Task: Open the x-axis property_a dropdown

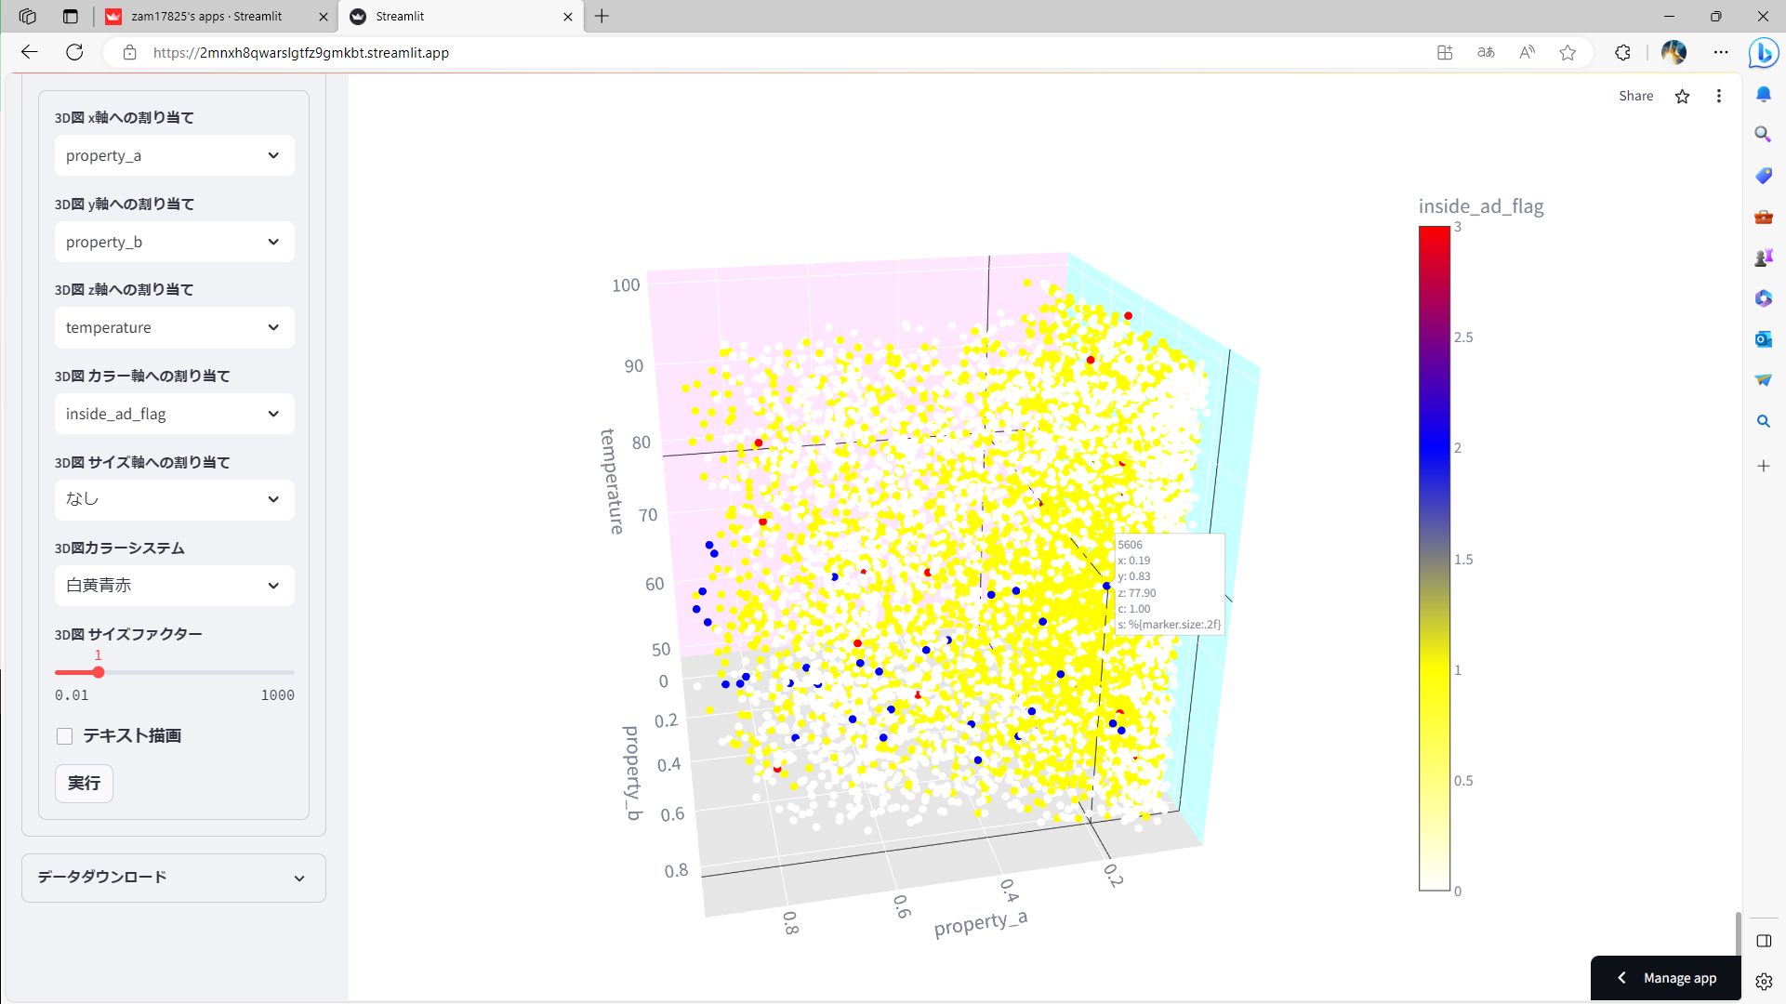Action: 174,155
